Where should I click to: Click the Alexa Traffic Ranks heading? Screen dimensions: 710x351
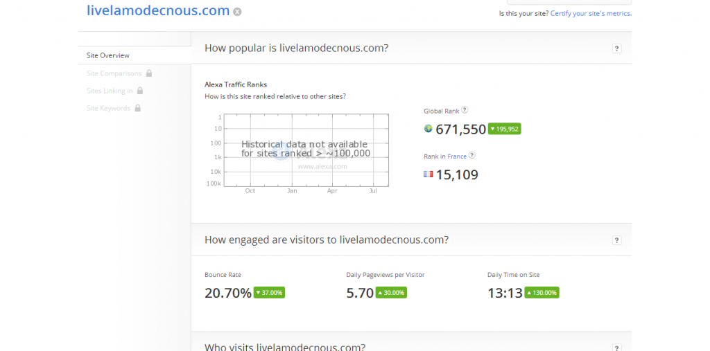pyautogui.click(x=236, y=84)
